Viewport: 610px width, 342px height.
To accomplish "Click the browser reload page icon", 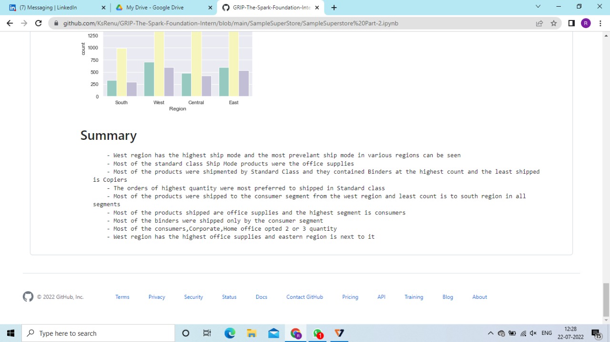I will (39, 23).
